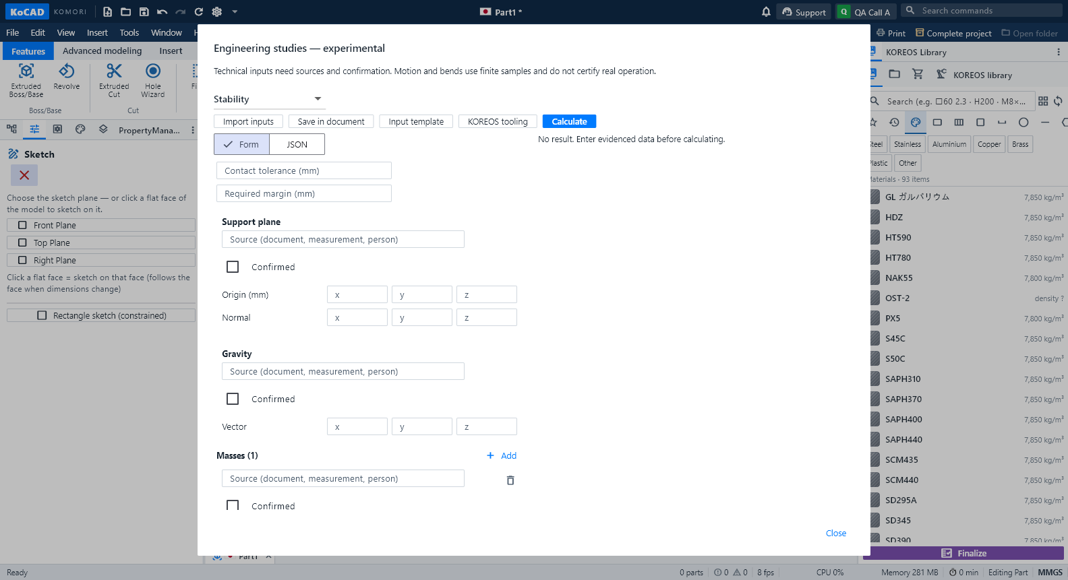Open the shopping cart tab in KOREOS library
This screenshot has height=580, width=1068.
pos(918,74)
